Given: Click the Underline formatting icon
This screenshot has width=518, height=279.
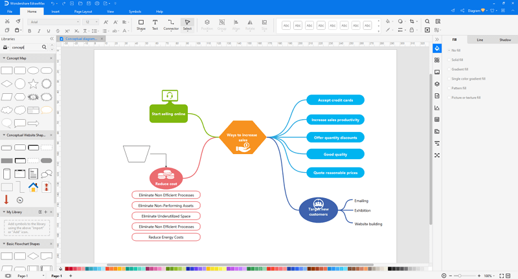Looking at the screenshot, I should (49, 30).
